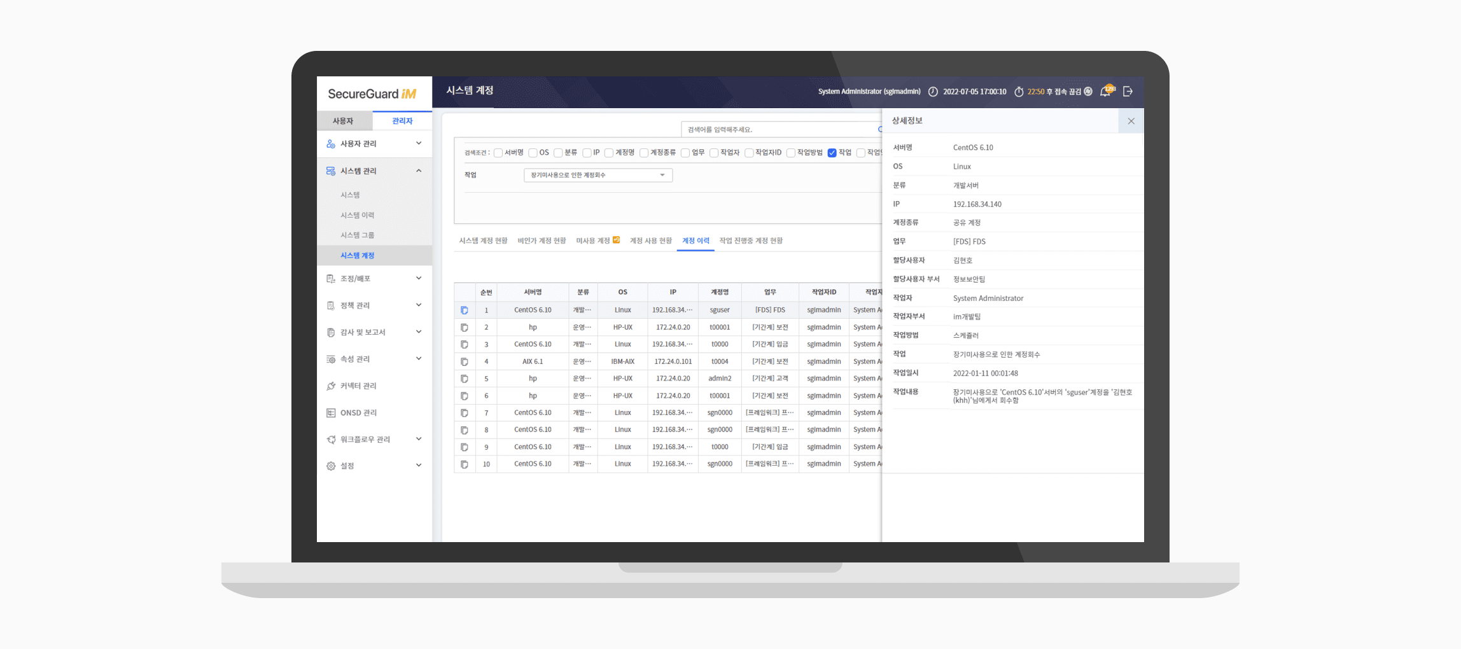Go to 시스템 그룹 submenu item
The width and height of the screenshot is (1461, 649).
click(x=358, y=235)
